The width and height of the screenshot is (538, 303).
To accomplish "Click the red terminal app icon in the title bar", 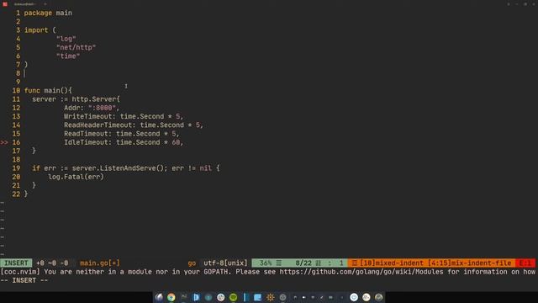I will pyautogui.click(x=5, y=4).
